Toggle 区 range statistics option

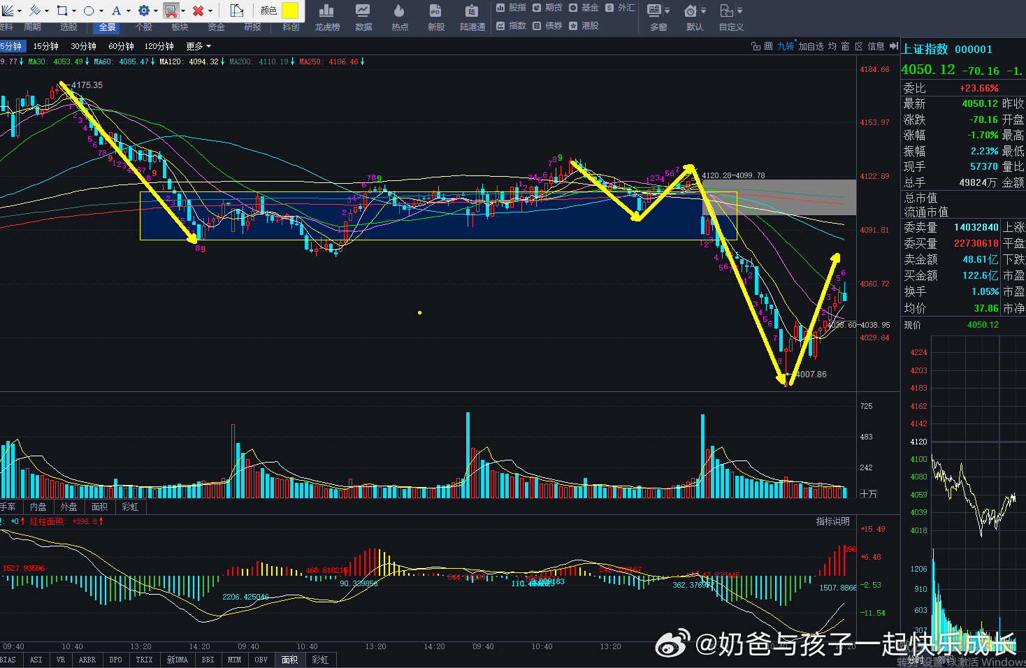[859, 46]
